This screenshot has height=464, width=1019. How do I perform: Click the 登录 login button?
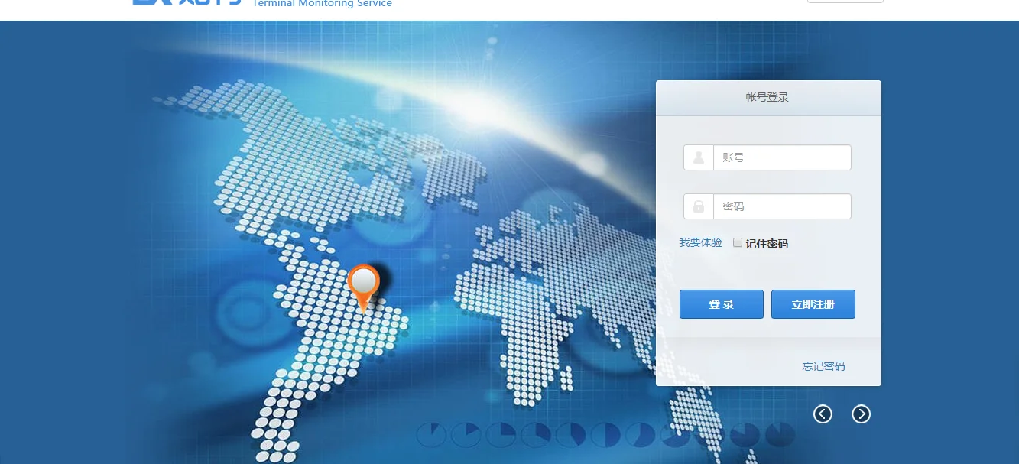[x=721, y=303]
